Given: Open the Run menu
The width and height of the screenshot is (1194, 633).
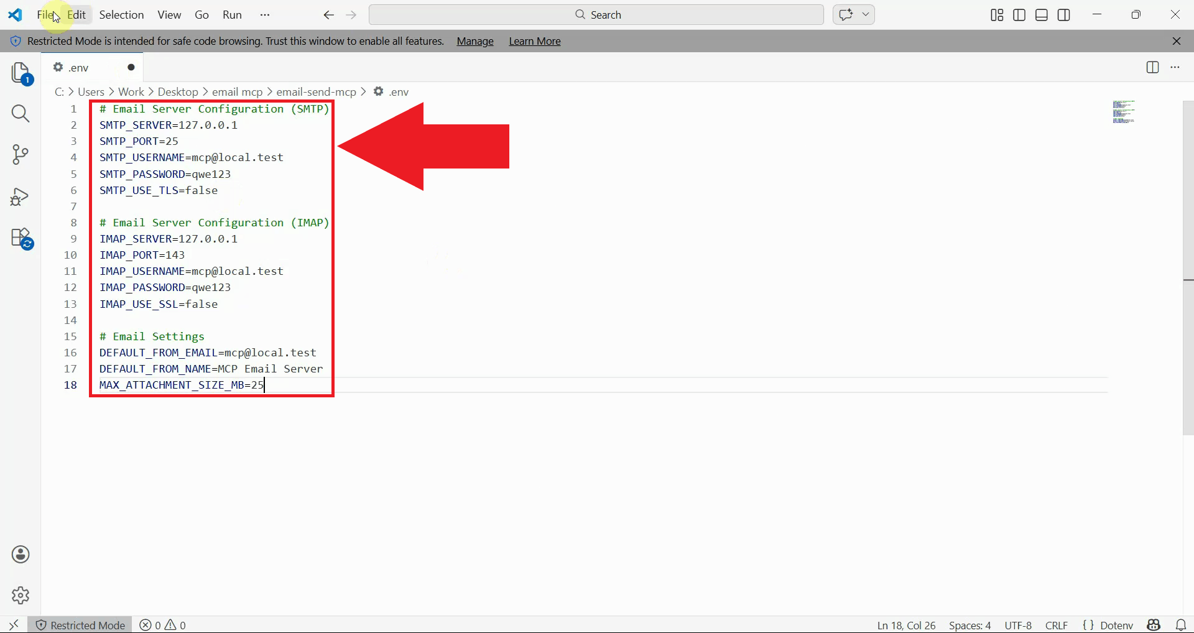Looking at the screenshot, I should [x=231, y=14].
